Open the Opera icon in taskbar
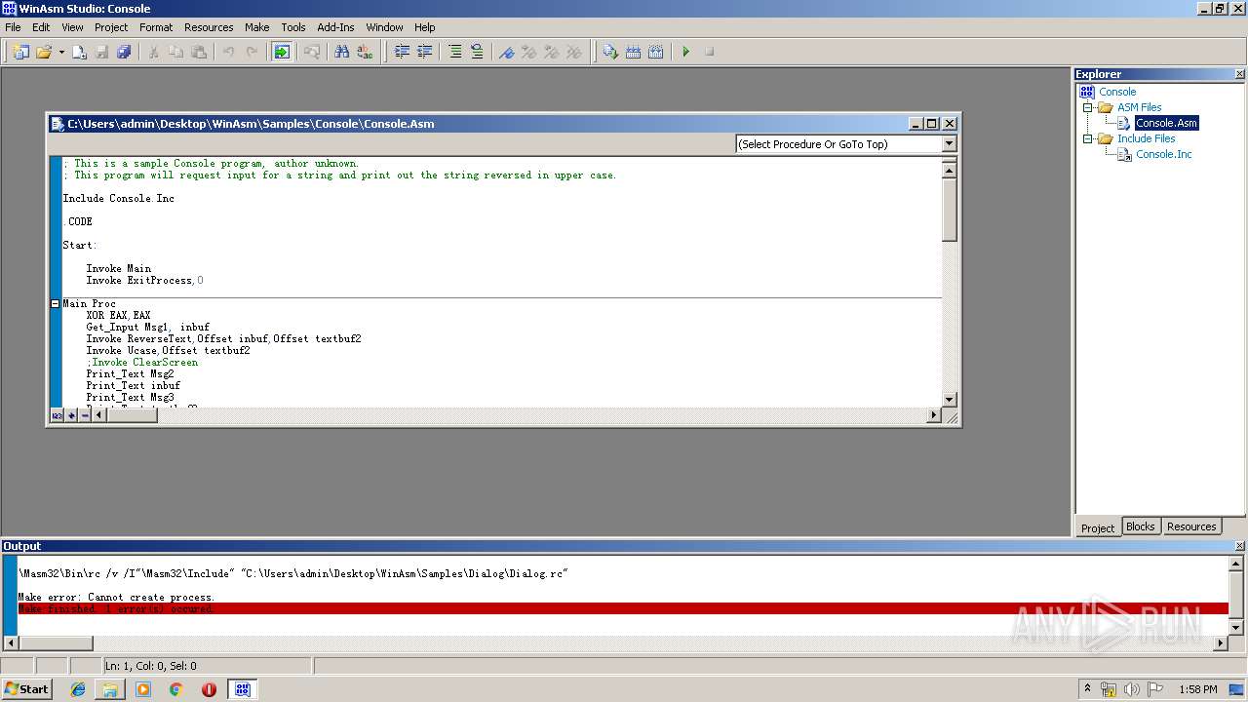This screenshot has height=702, width=1248. (209, 689)
